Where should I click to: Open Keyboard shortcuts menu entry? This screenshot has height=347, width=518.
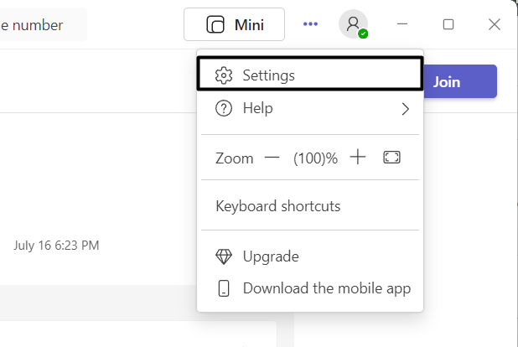[x=278, y=206]
